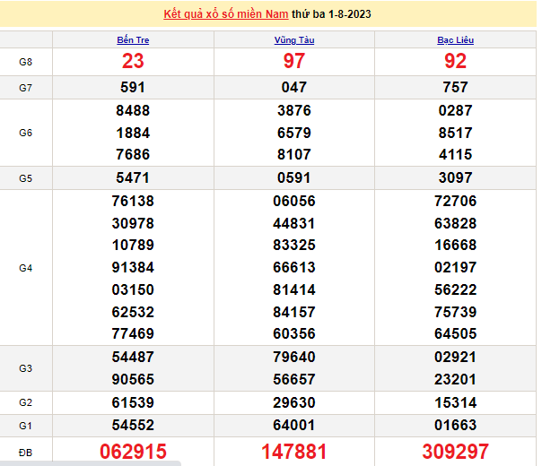542x466 pixels.
Task: Select the G2 number 29630
Action: pyautogui.click(x=294, y=402)
